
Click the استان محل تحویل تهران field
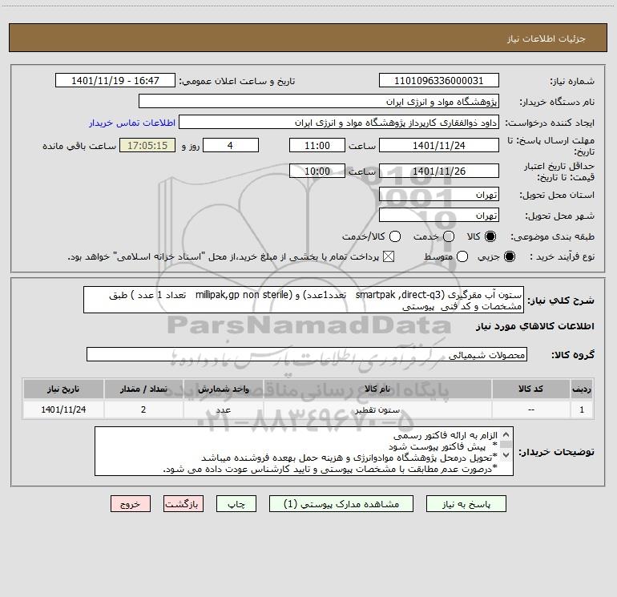(x=439, y=195)
